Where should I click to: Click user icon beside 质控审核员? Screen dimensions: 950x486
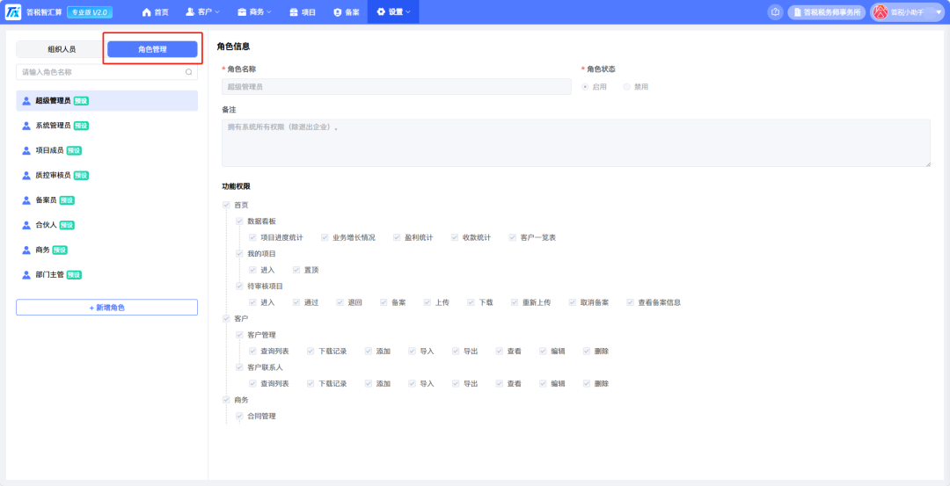[x=26, y=176]
